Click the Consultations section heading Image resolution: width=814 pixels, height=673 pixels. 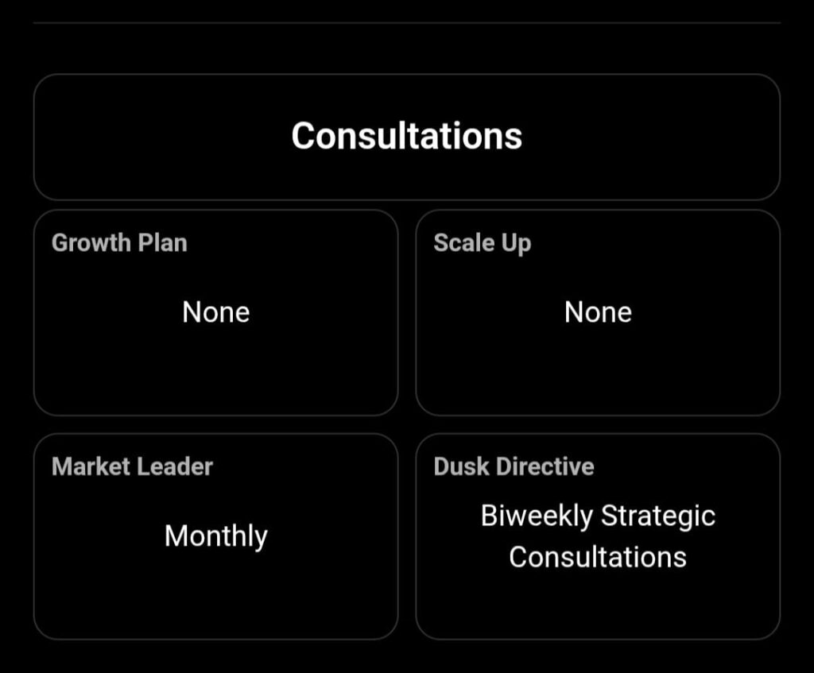[x=406, y=136]
